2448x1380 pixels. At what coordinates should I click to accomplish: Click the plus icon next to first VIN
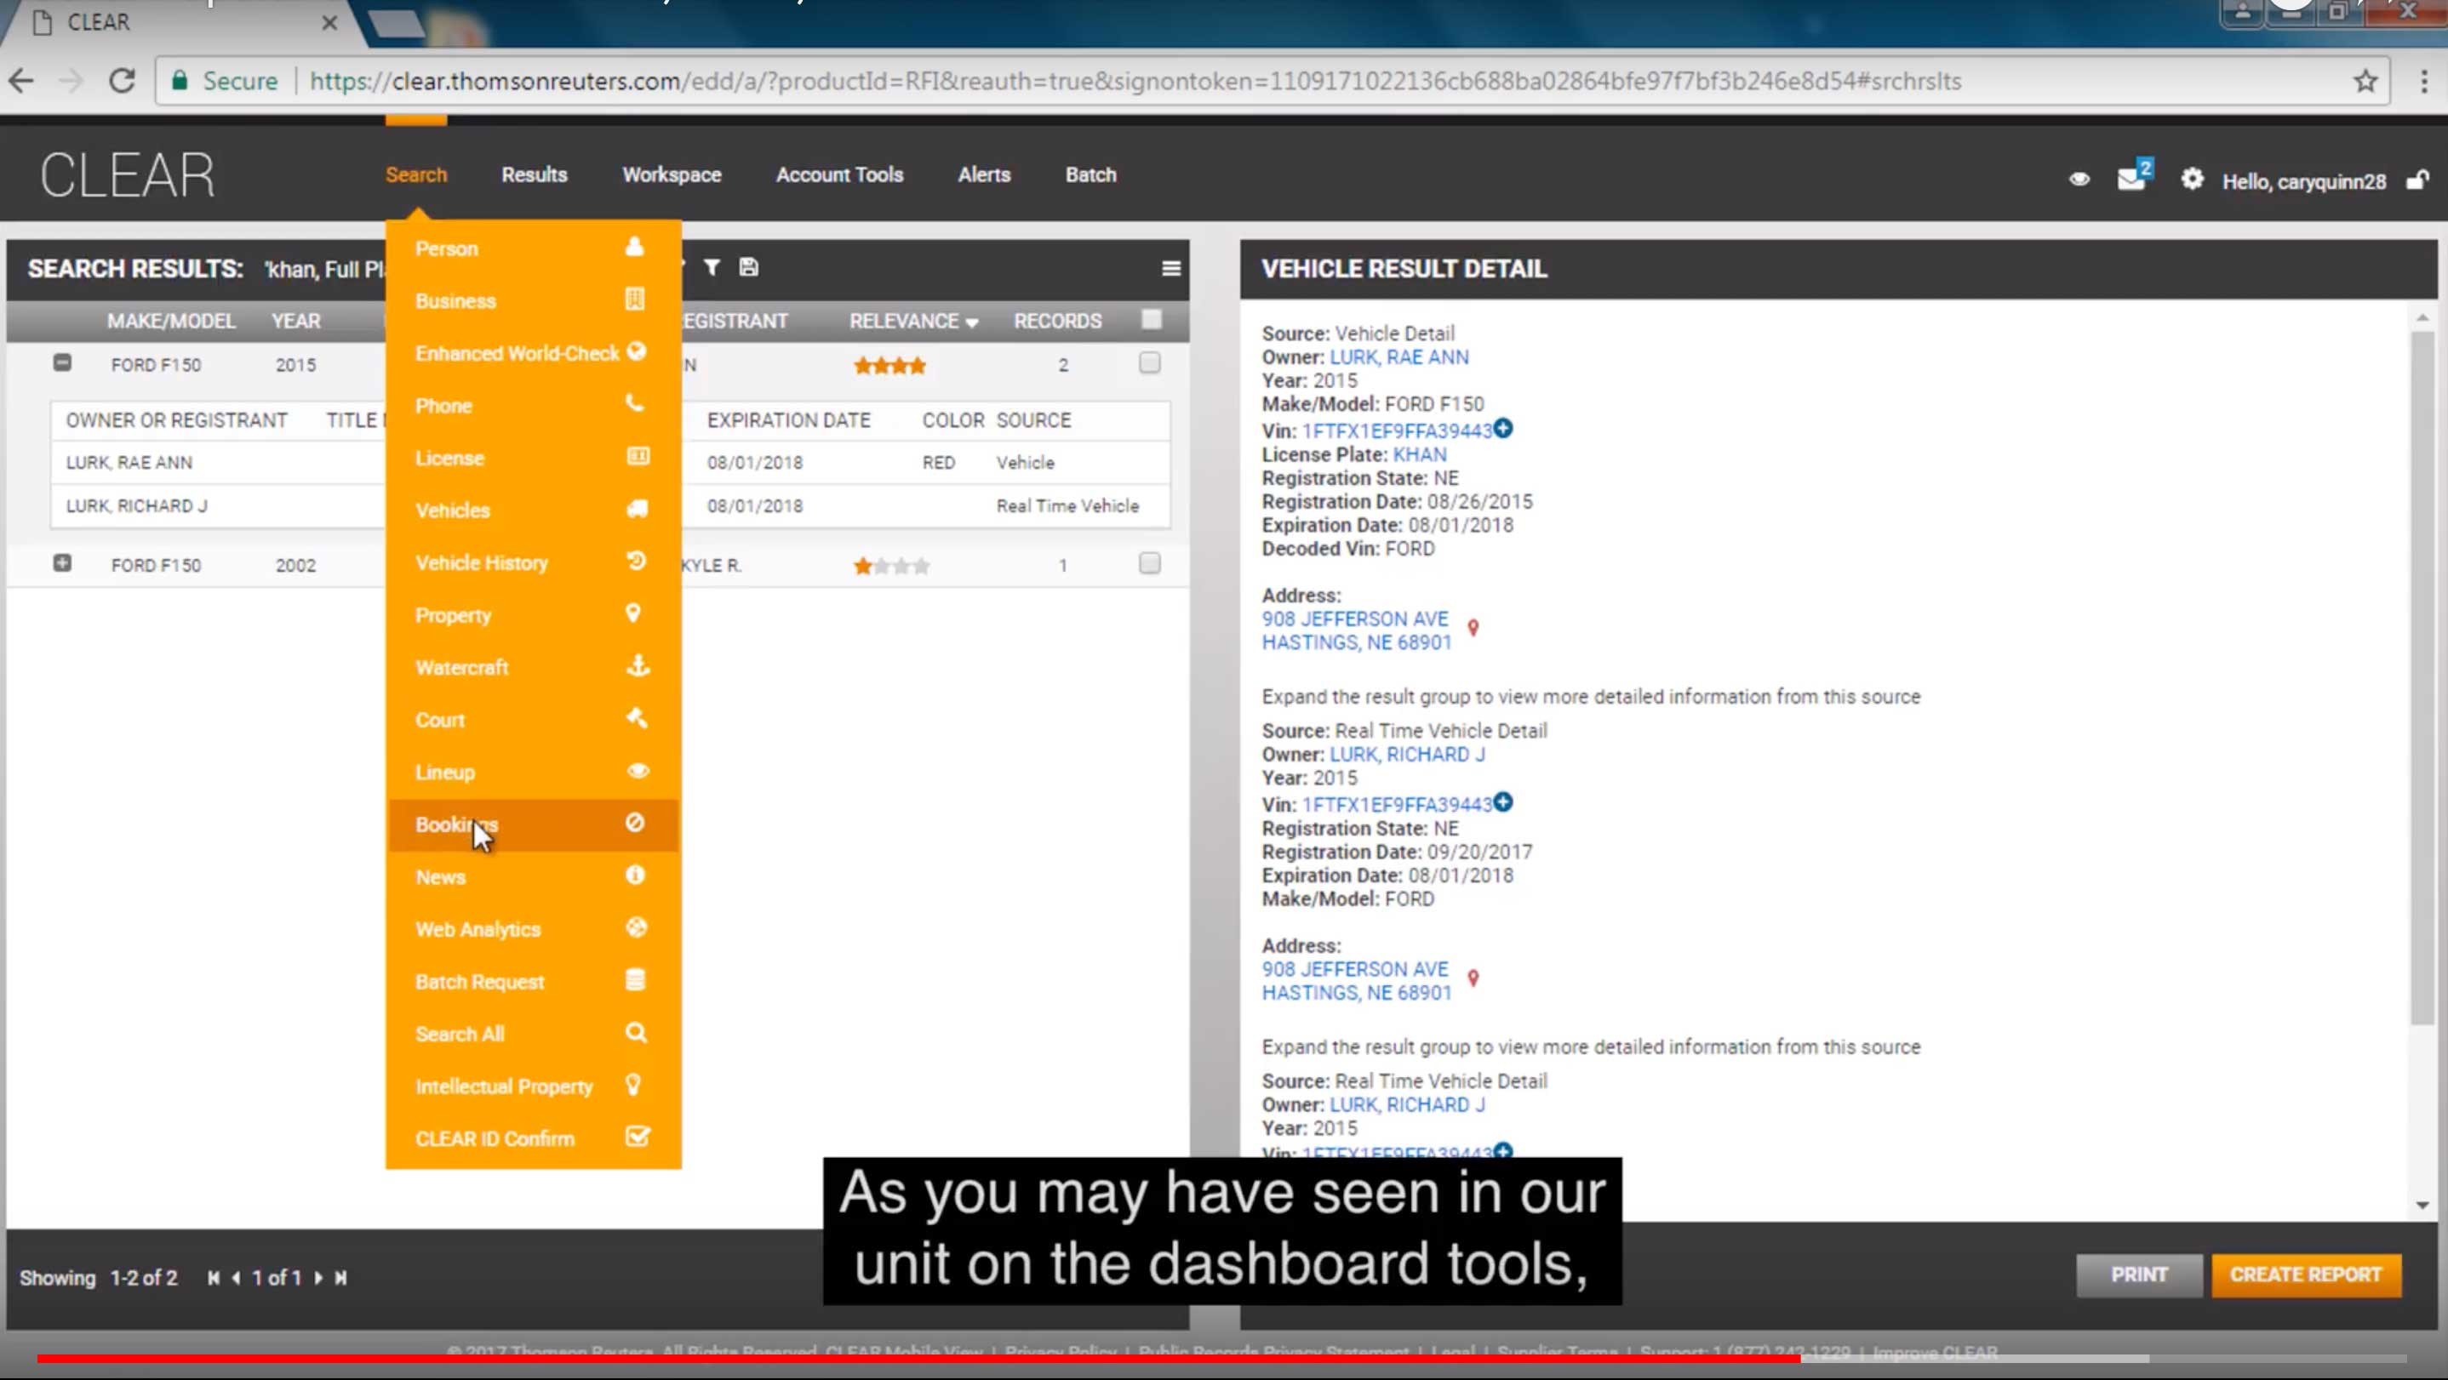click(x=1502, y=430)
